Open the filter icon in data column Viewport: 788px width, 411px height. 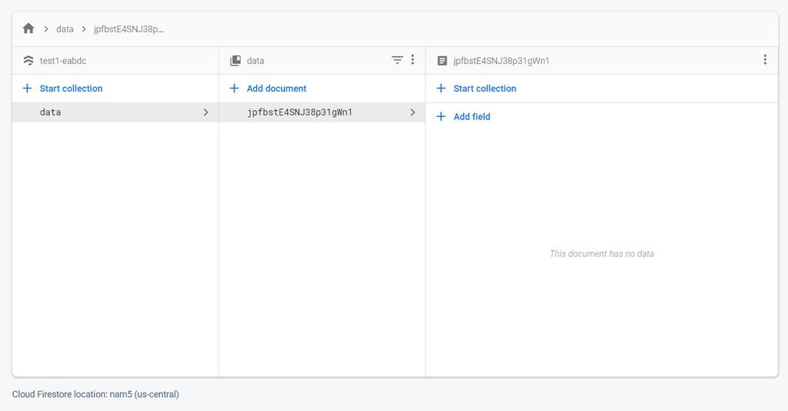397,60
